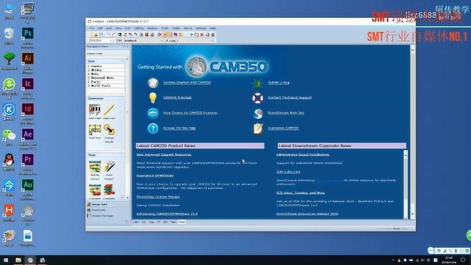Click the Change Dcode icon
Image resolution: width=471 pixels, height=265 pixels.
(109, 130)
